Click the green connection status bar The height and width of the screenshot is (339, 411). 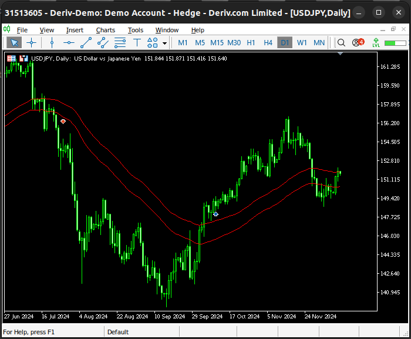(x=395, y=43)
